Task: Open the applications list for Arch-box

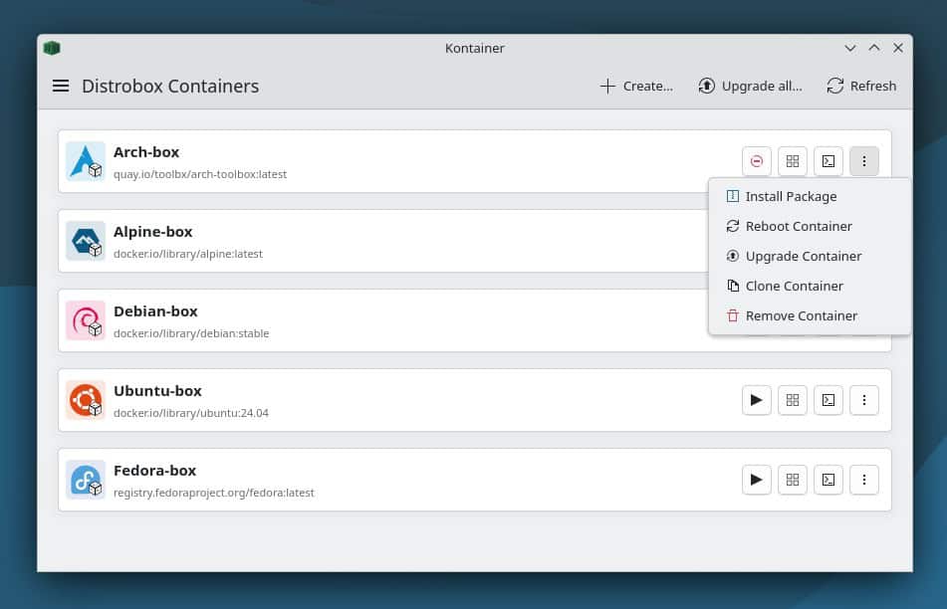Action: (793, 160)
